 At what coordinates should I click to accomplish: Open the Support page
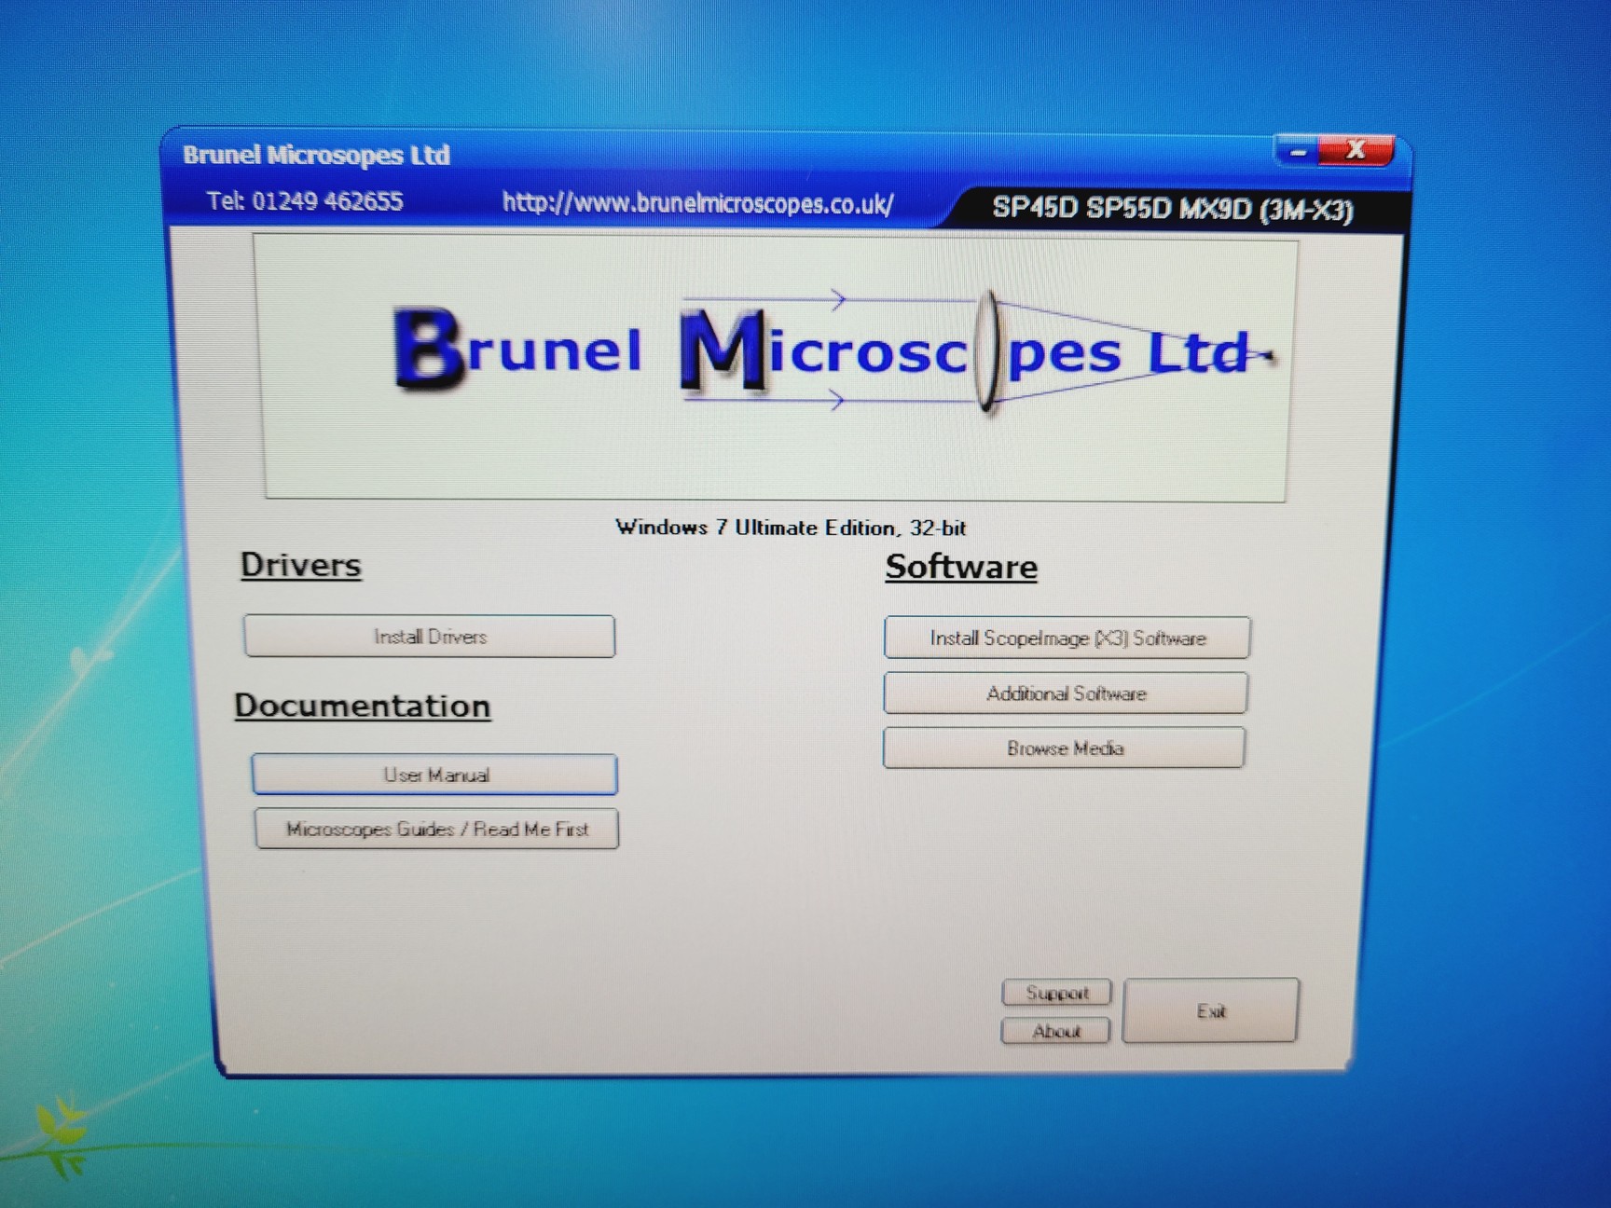[x=1056, y=993]
